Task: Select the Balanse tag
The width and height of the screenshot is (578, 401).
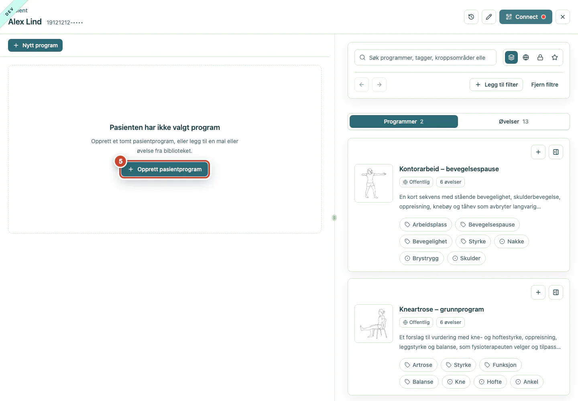Action: coord(419,382)
